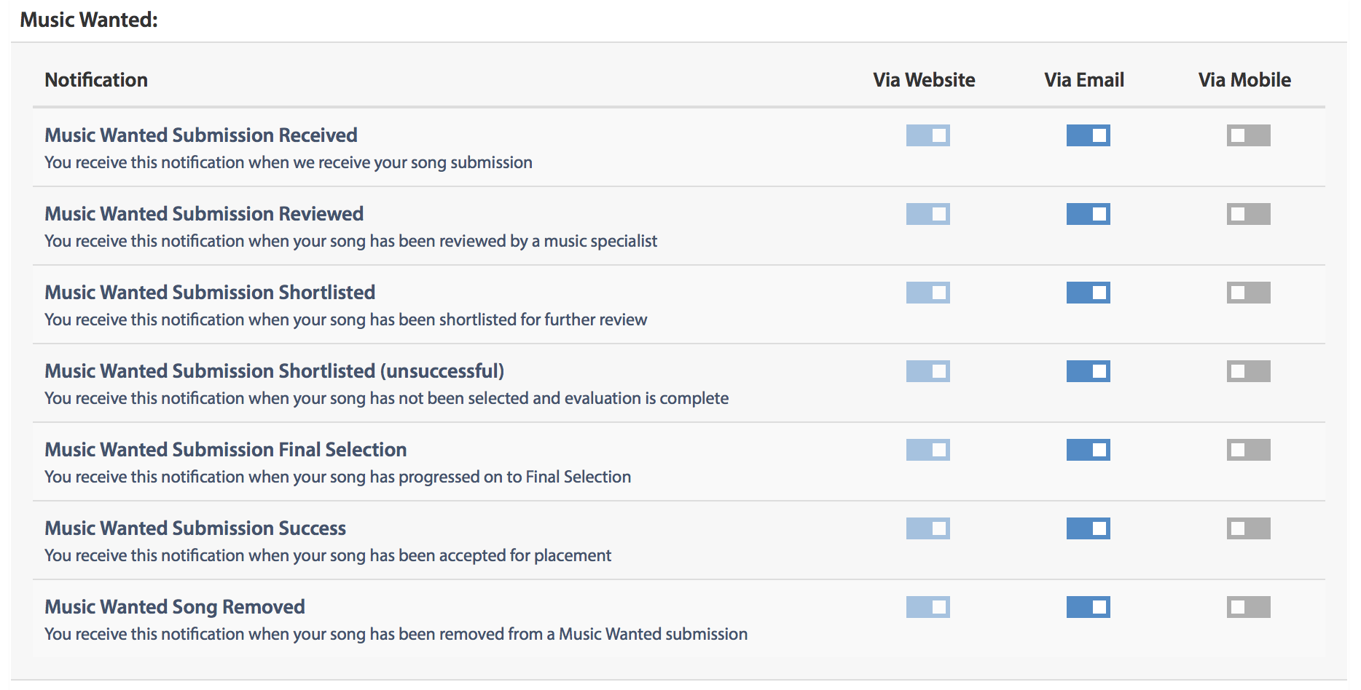This screenshot has height=690, width=1361.
Task: Enable mobile for Submission Final Selection
Action: [1248, 450]
